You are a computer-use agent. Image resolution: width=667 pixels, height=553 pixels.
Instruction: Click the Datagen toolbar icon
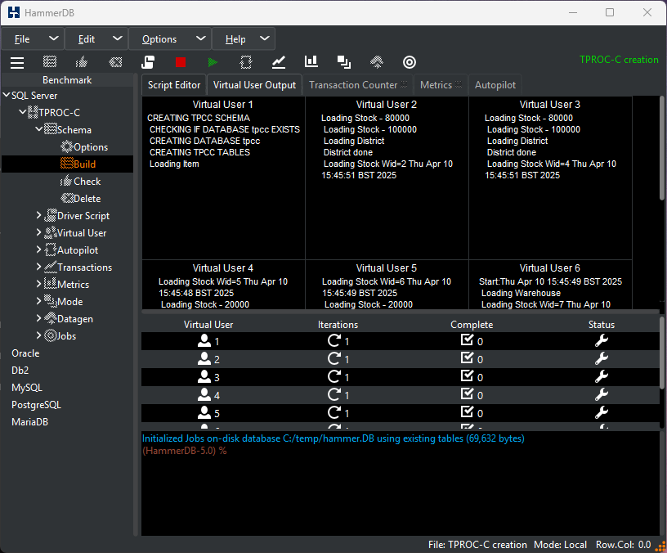[377, 62]
